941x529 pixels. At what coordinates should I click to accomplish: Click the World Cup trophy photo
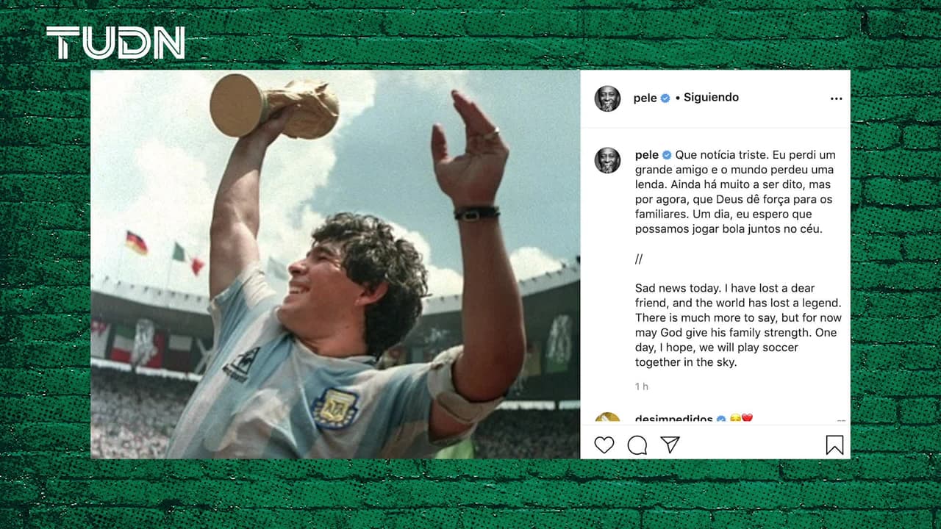point(335,264)
